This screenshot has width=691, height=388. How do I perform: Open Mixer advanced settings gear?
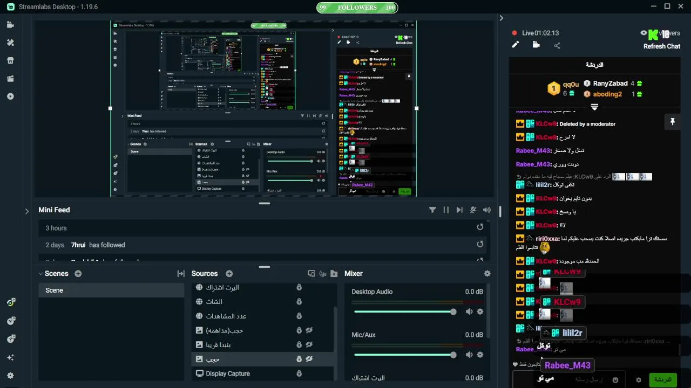pyautogui.click(x=487, y=274)
